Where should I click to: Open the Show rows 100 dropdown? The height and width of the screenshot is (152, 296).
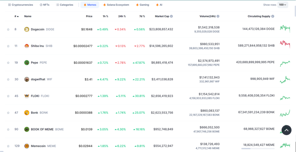[283, 5]
